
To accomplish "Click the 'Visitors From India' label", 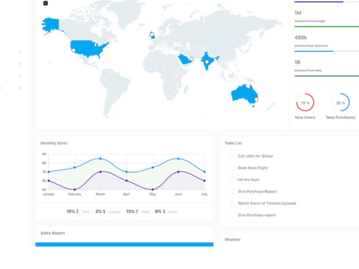I will point(308,70).
